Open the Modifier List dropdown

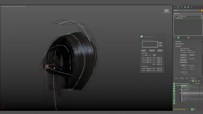188,14
